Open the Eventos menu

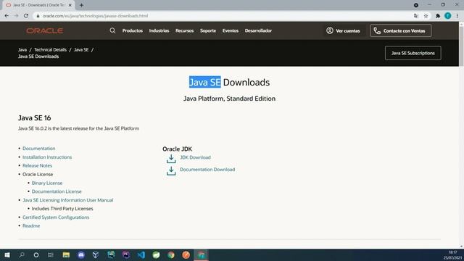tap(231, 30)
